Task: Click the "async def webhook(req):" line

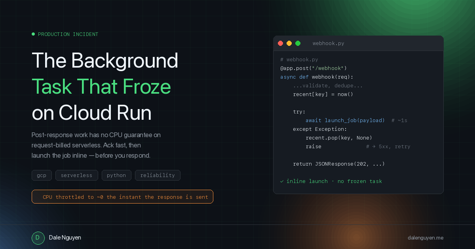Action: 317,77
